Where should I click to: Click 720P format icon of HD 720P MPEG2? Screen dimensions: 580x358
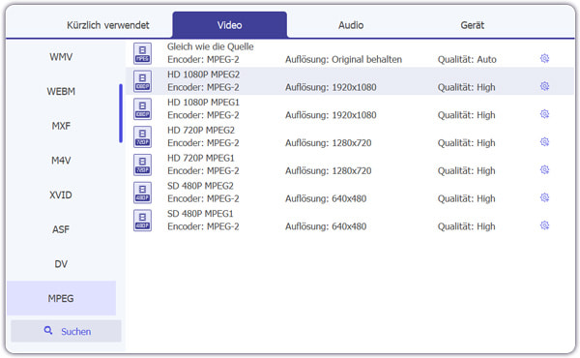[142, 136]
